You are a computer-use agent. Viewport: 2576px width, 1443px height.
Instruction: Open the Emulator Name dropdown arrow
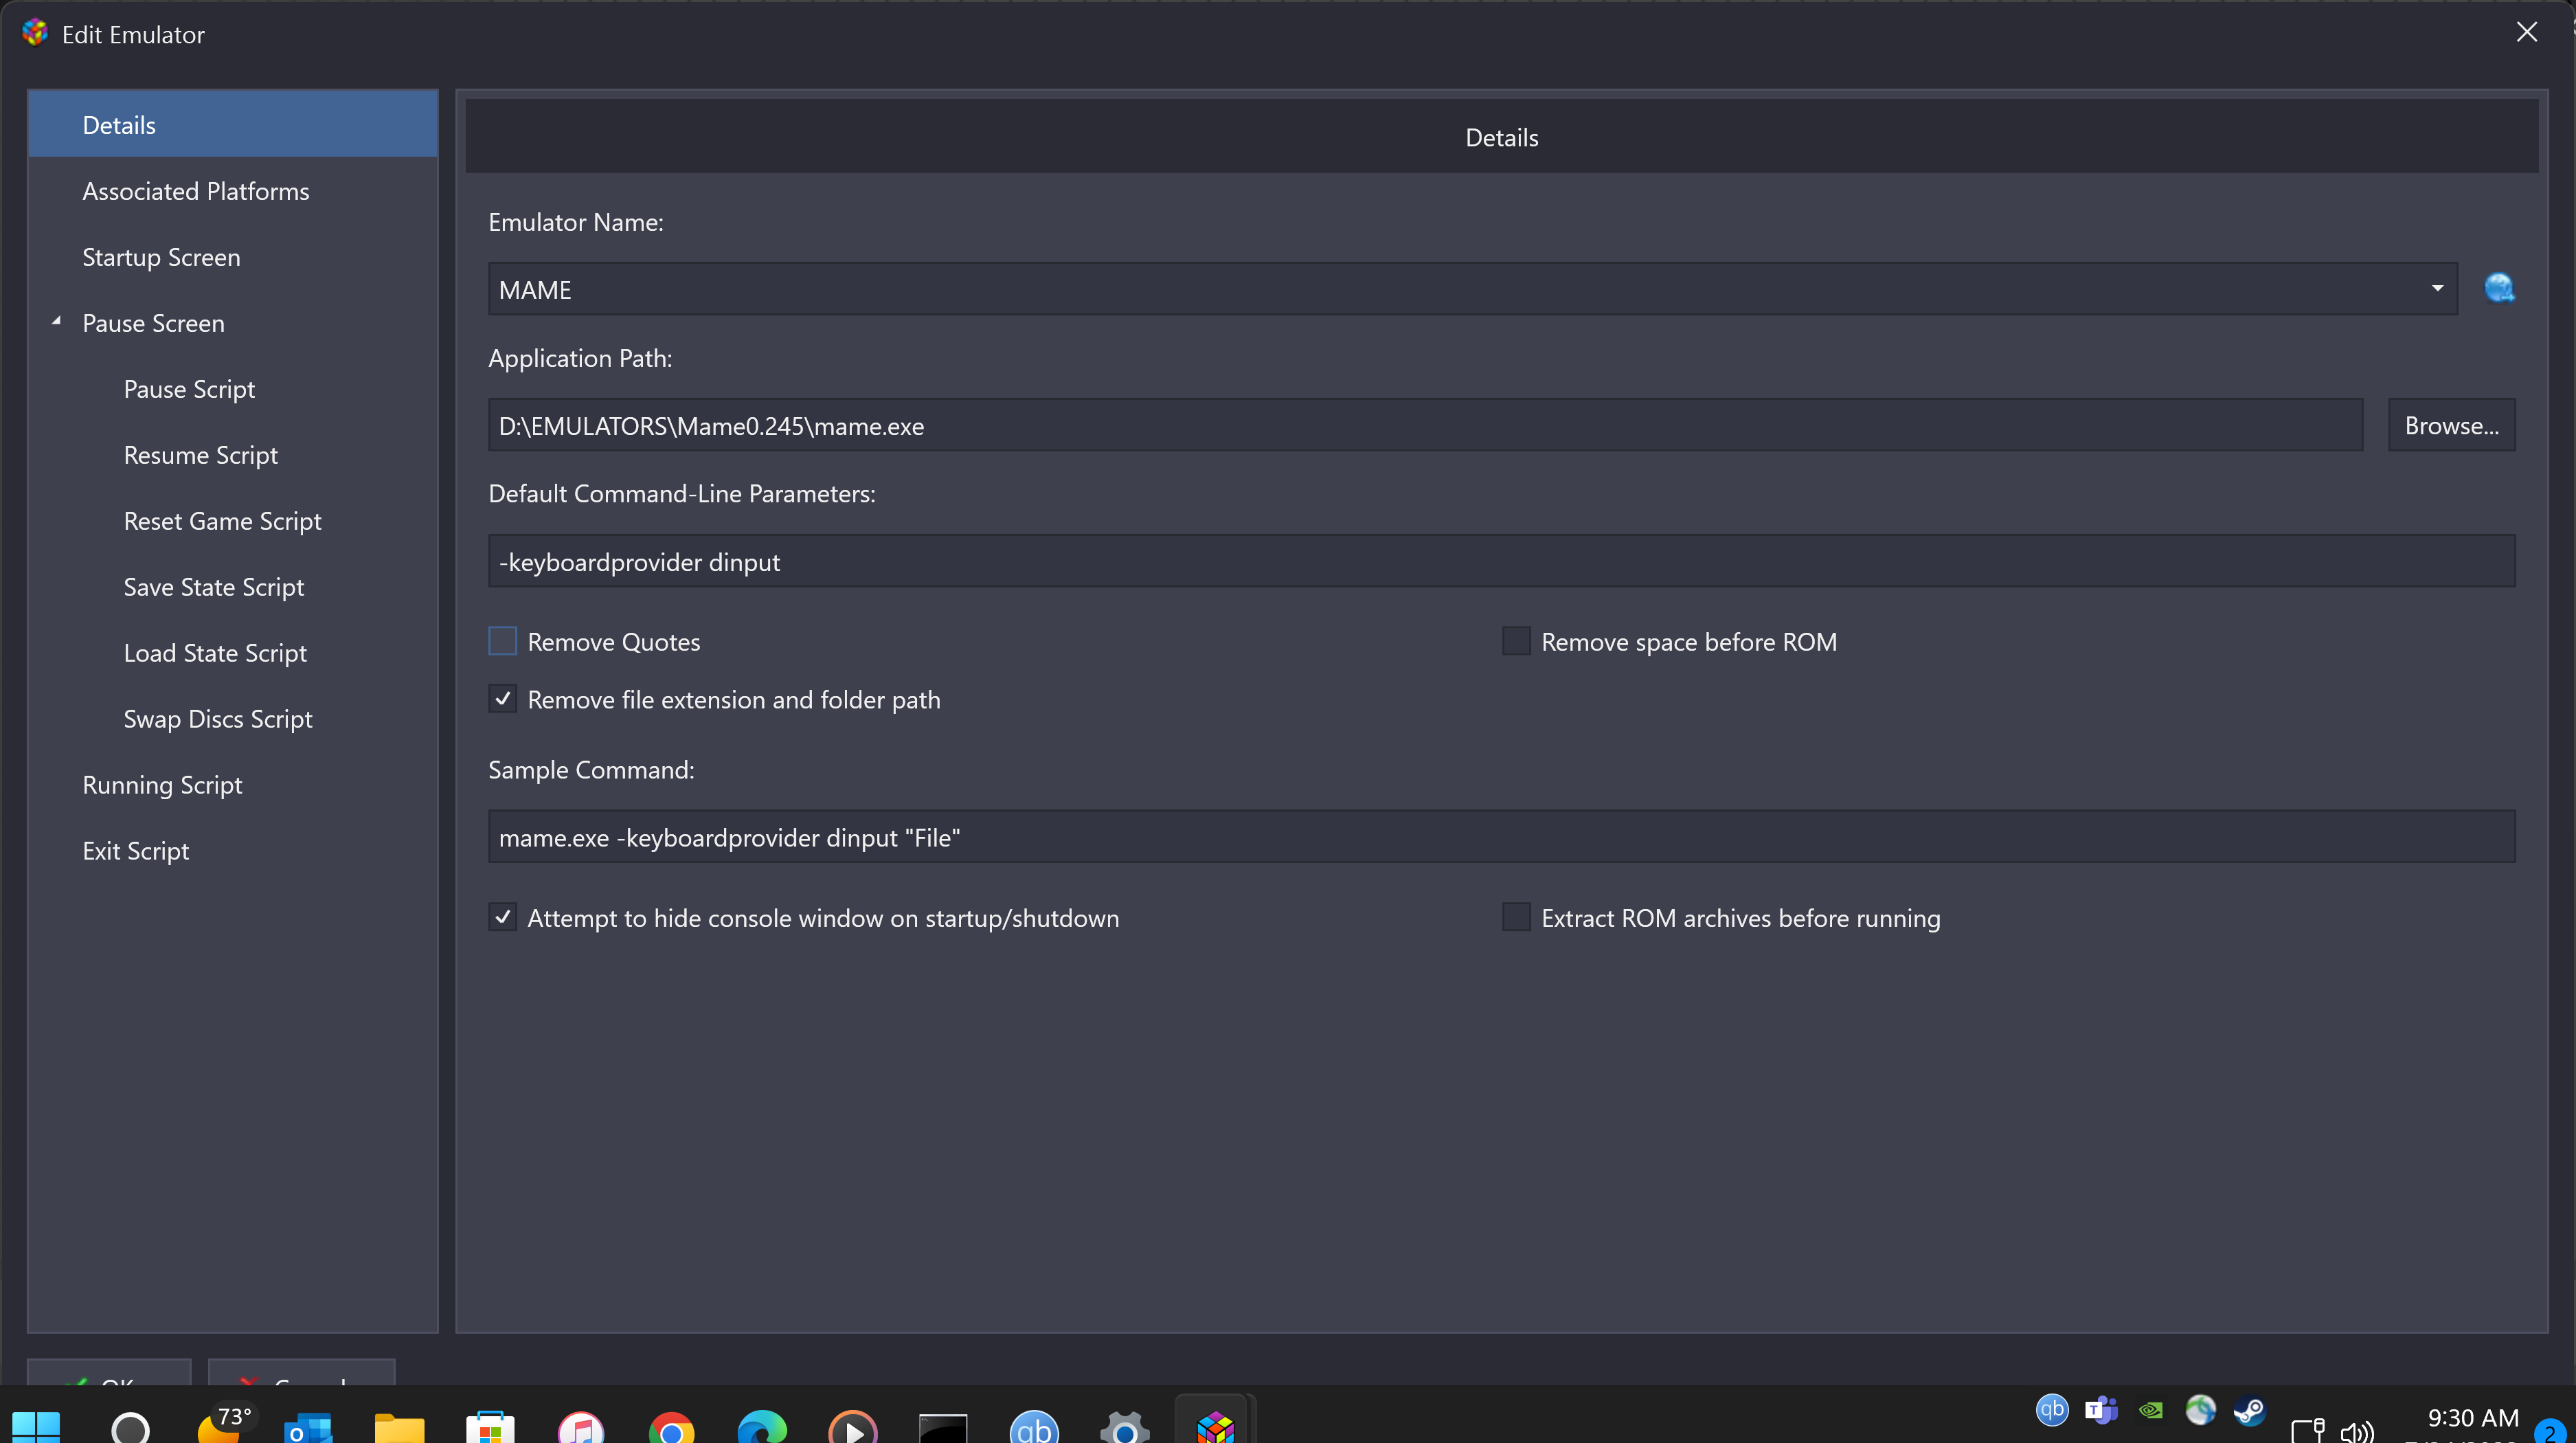(x=2437, y=289)
